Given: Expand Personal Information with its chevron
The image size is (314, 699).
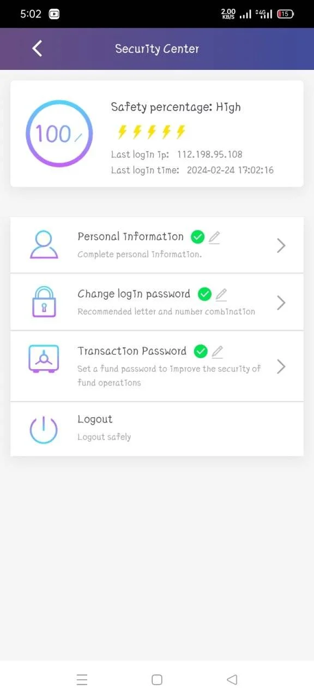Looking at the screenshot, I should tap(281, 246).
